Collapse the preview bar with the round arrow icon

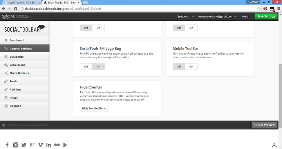4,125
